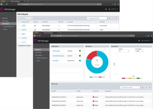Click settings gear in VNF Lifecycle toolbar
Screen dimensions: 153x109
tap(116, 18)
